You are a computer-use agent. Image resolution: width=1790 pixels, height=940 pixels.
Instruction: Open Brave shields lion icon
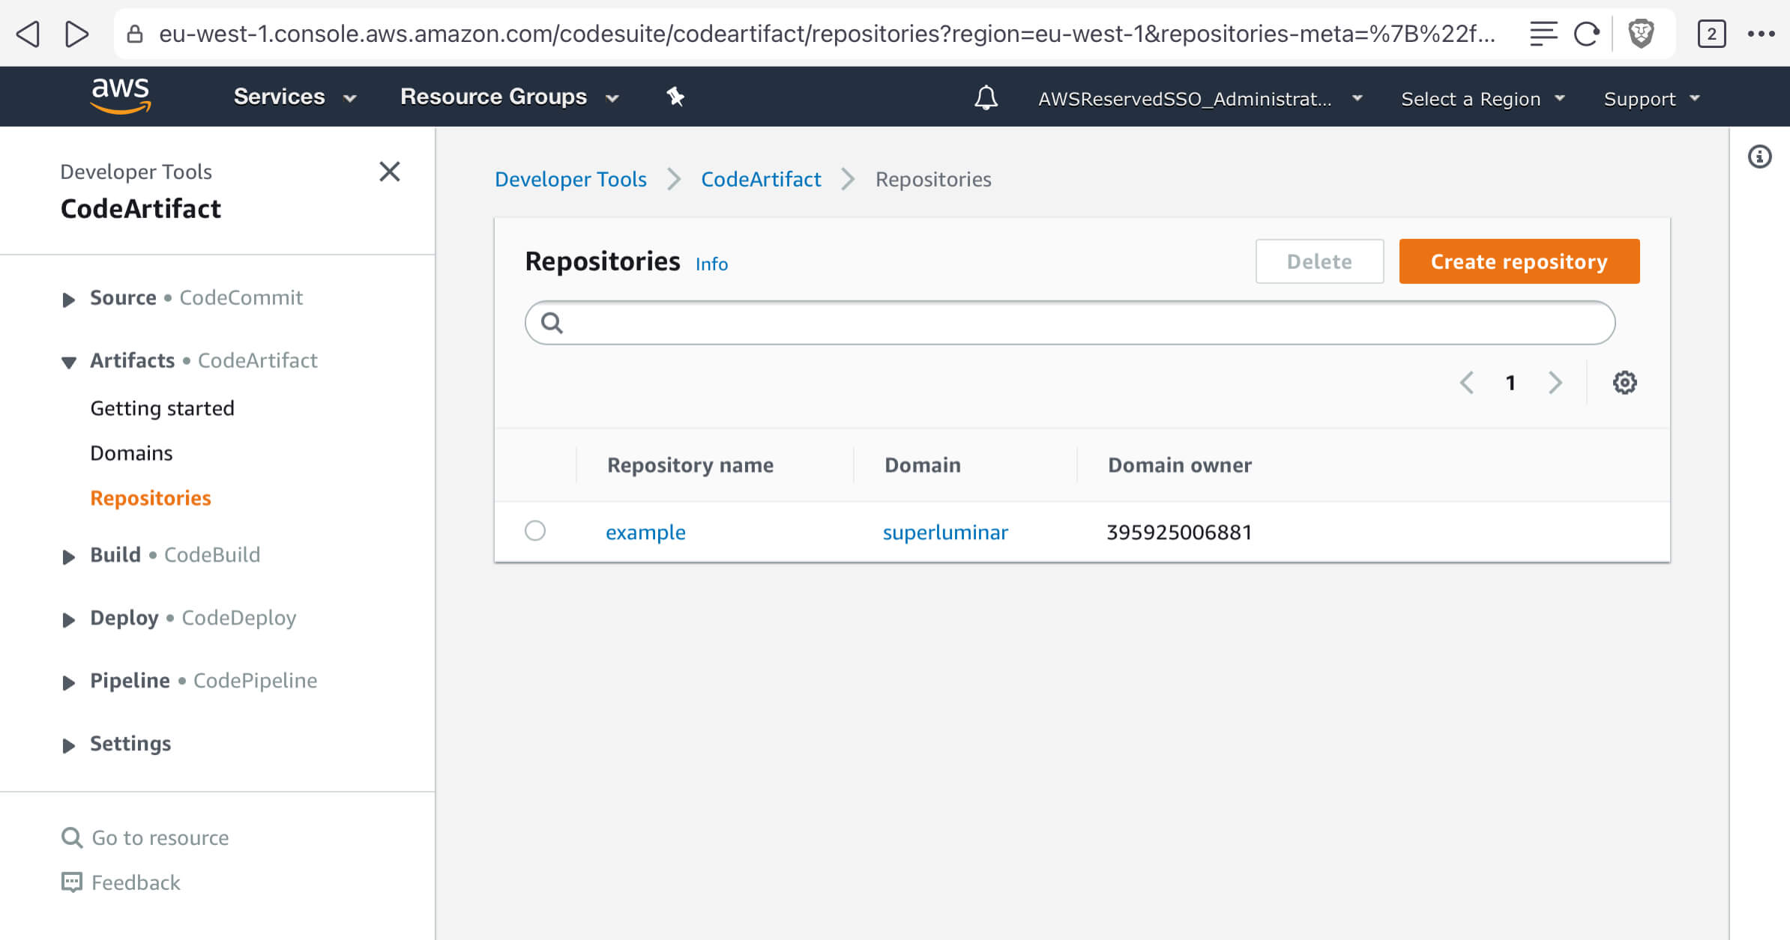[1641, 34]
